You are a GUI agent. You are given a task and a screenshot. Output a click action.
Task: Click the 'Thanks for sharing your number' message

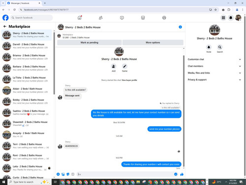[x=151, y=164]
